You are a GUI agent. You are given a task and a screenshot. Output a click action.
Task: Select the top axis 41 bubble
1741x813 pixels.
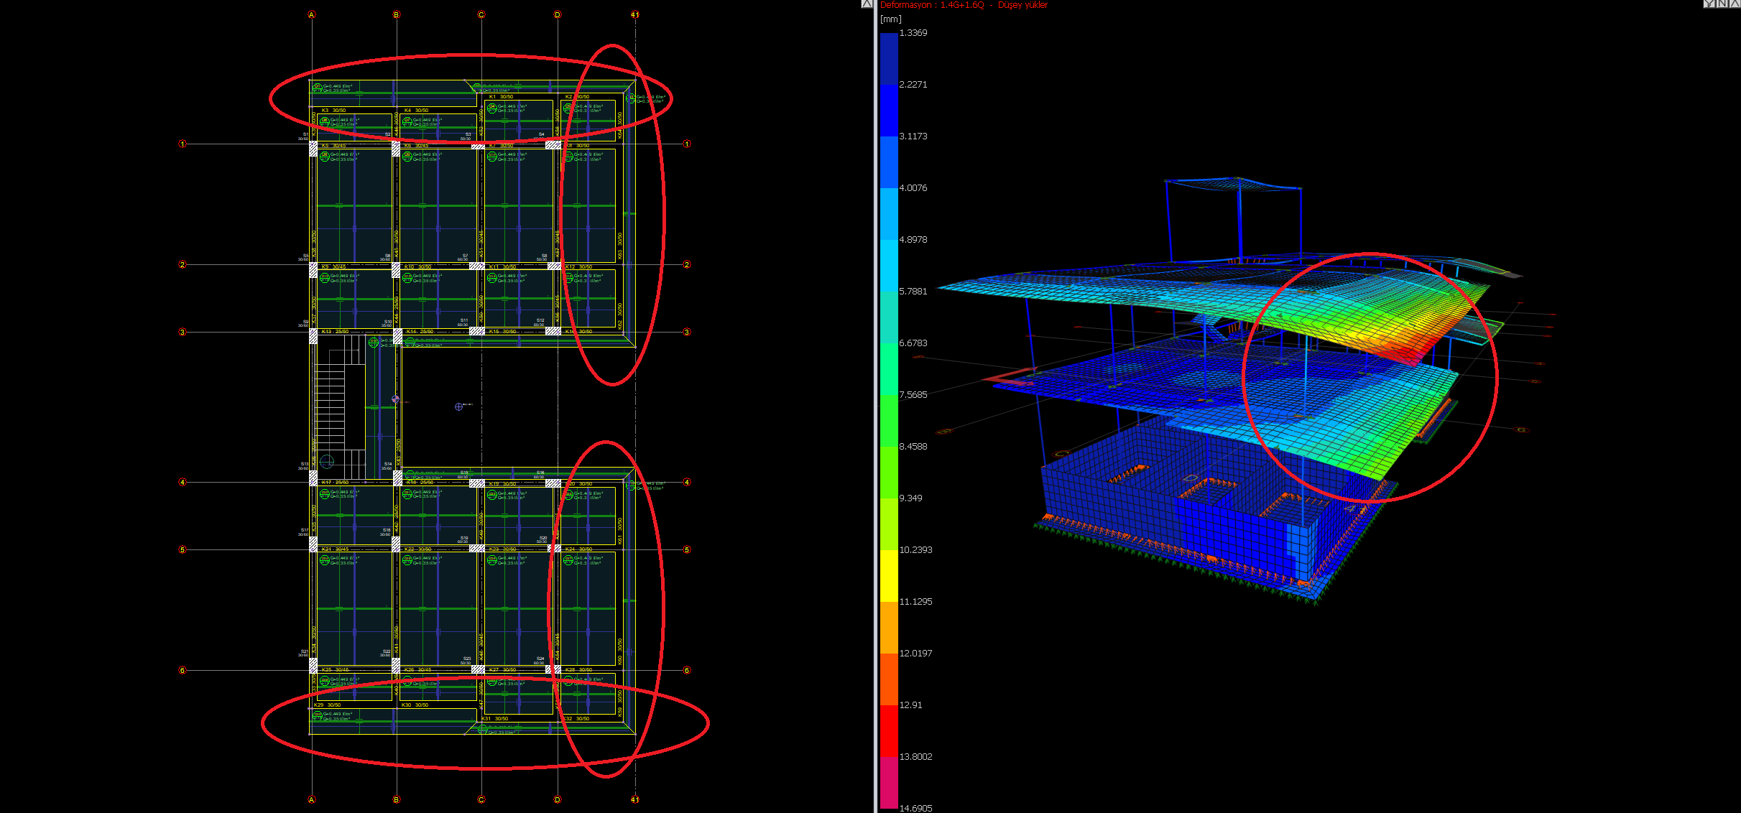(635, 14)
